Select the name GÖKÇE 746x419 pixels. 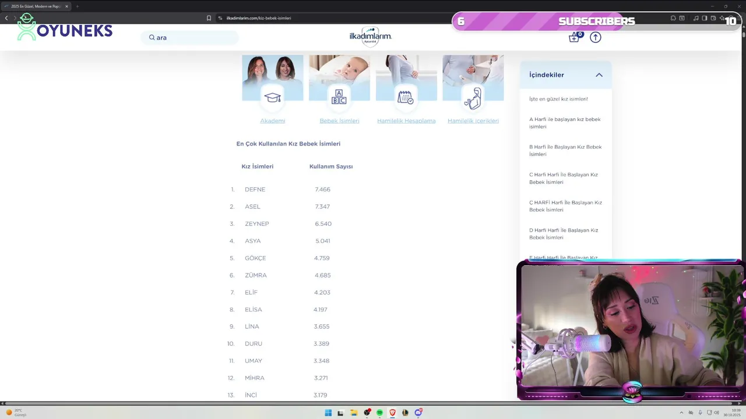(x=255, y=258)
